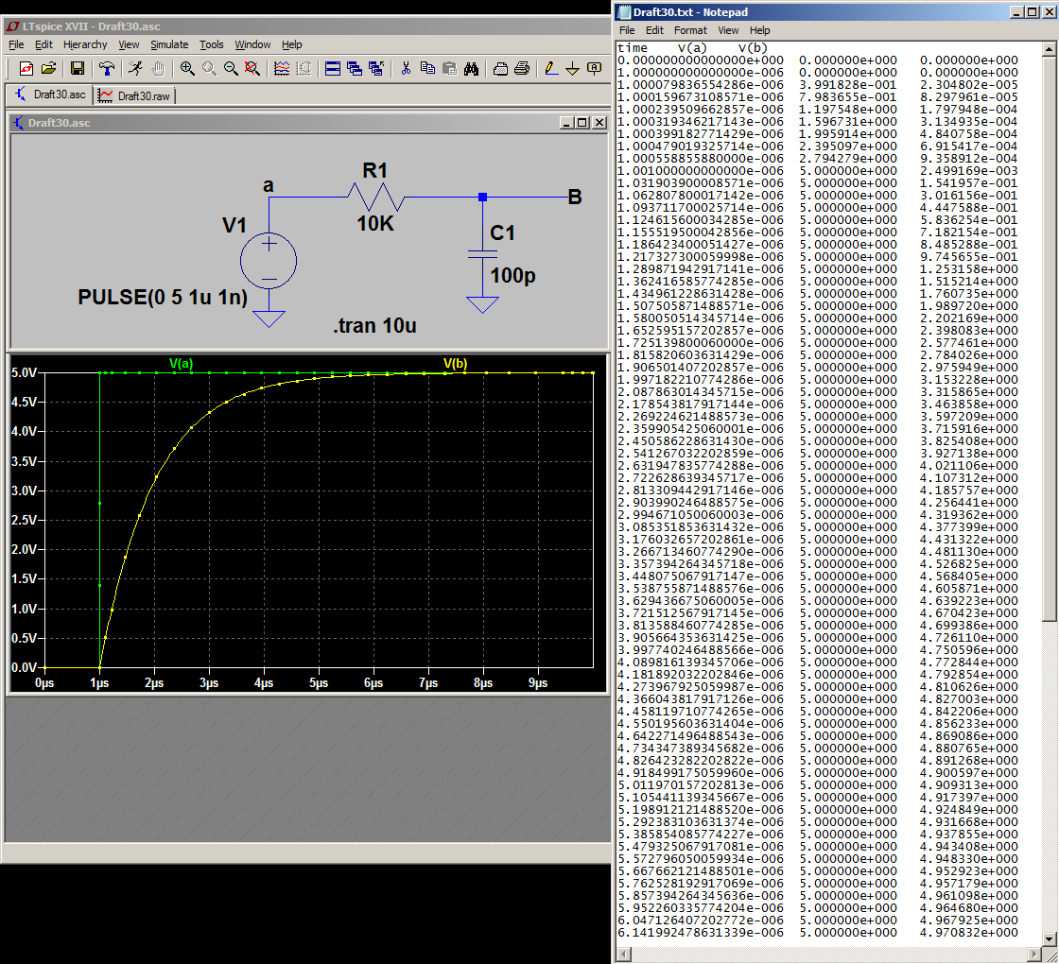Minimize the Draft30.asc child window
Screen dimensions: 1059x964
566,123
